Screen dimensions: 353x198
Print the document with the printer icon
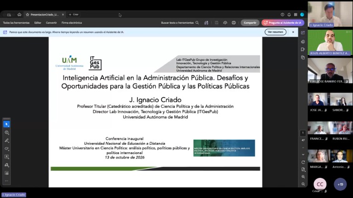(233, 22)
